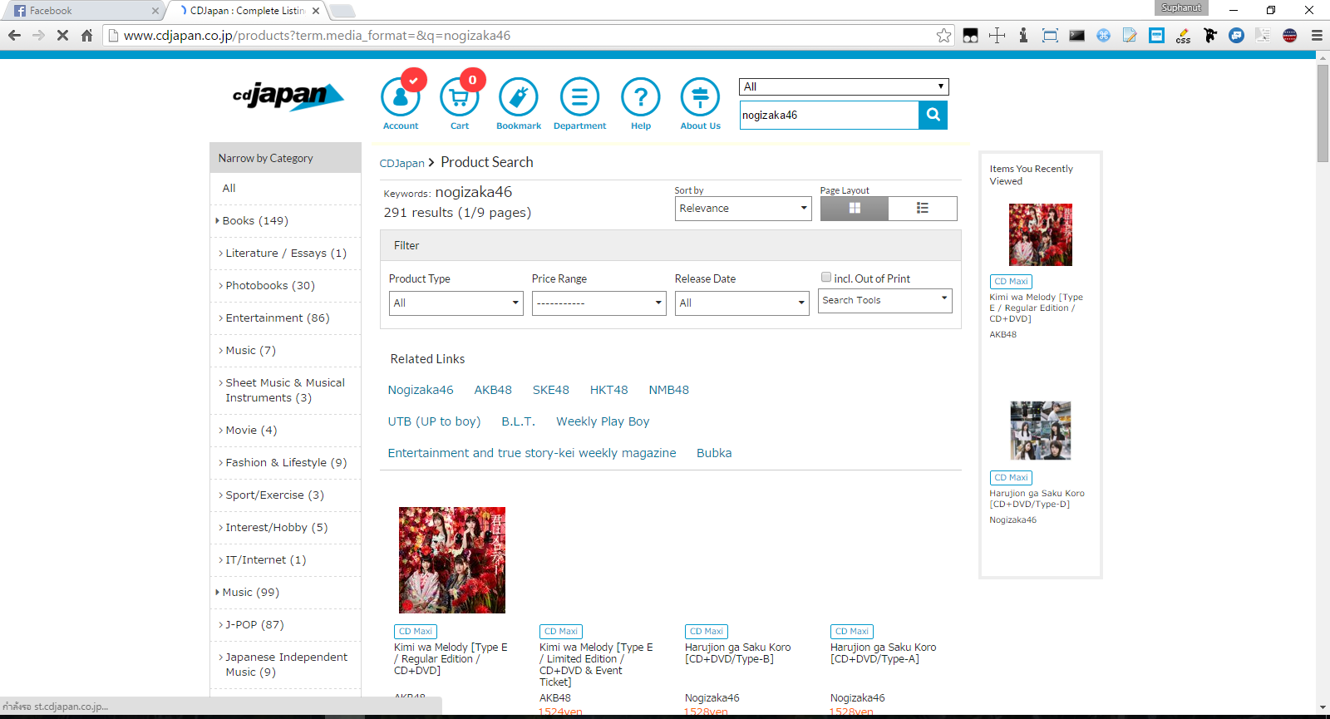Select the Entertainment (86) category

click(278, 318)
